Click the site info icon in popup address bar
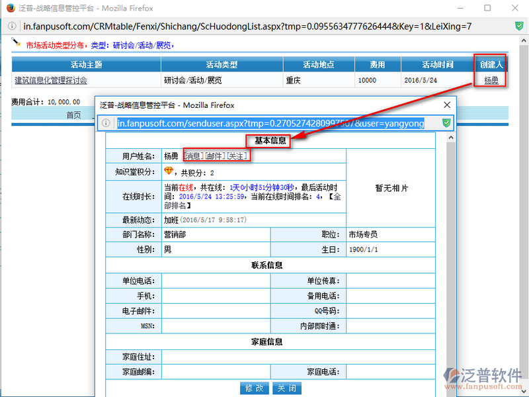The image size is (529, 397). click(x=106, y=123)
